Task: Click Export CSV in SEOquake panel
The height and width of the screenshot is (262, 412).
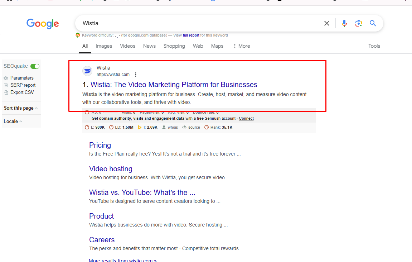Action: [22, 92]
